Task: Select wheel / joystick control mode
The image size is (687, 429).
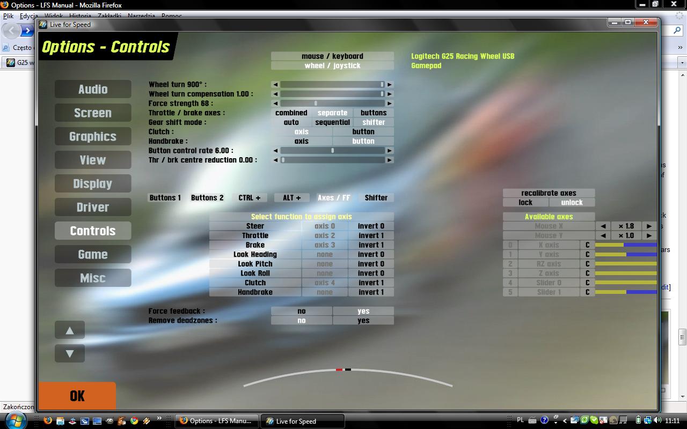Action: coord(332,66)
